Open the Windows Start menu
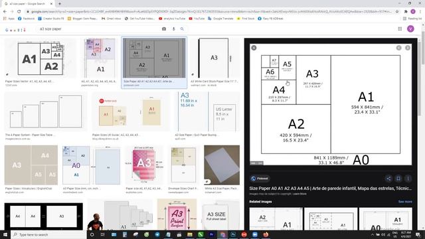Screen dimensions: 425x239 (5, 234)
